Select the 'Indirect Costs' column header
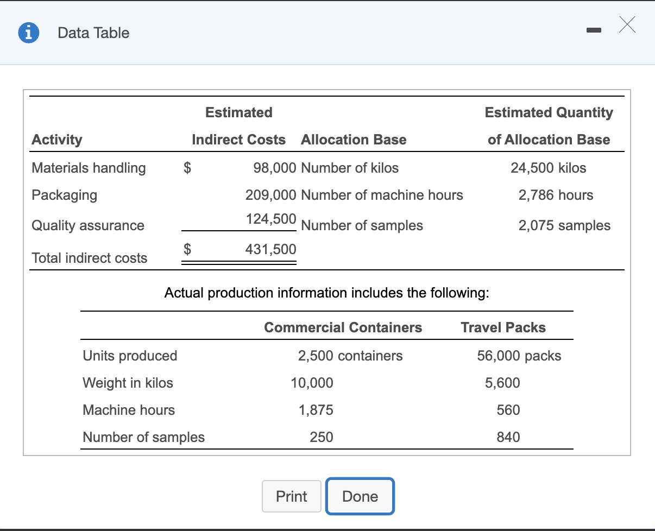This screenshot has height=531, width=655. click(x=239, y=140)
